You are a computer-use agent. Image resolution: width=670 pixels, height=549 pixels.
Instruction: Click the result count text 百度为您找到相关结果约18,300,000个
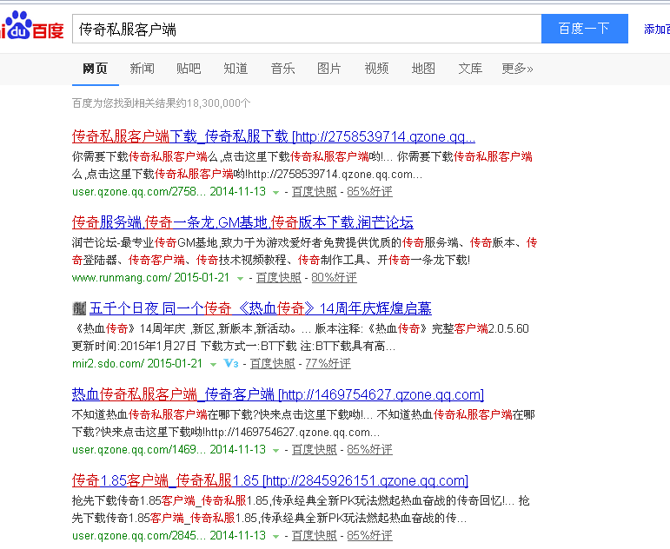click(x=161, y=103)
